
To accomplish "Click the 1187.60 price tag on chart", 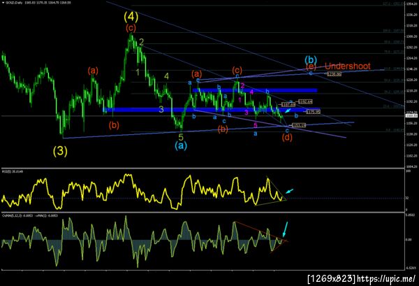I will [288, 105].
